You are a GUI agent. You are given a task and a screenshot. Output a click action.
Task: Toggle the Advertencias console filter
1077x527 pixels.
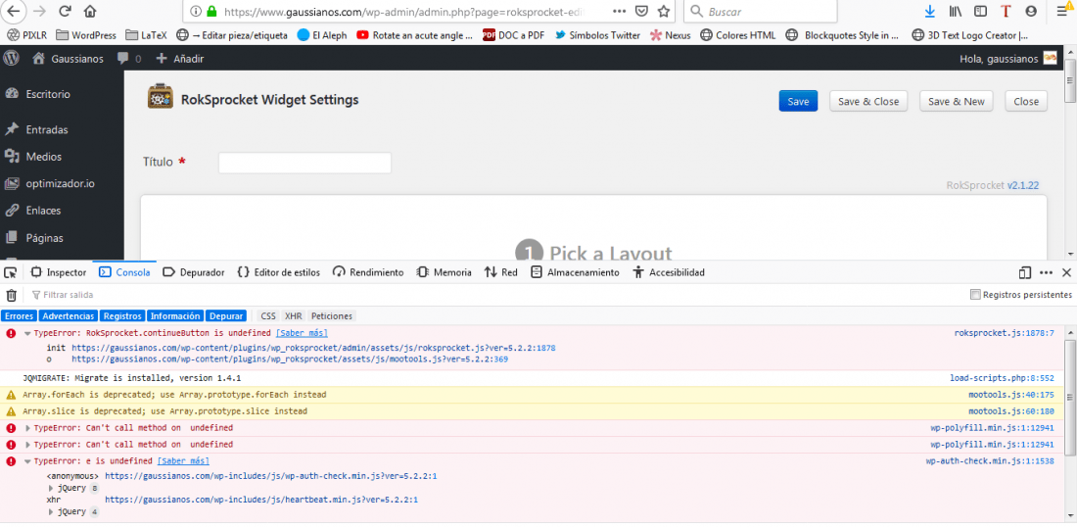(x=68, y=316)
